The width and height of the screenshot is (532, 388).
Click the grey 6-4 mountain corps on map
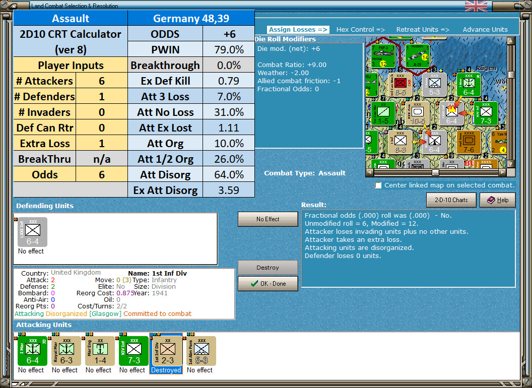(435, 143)
